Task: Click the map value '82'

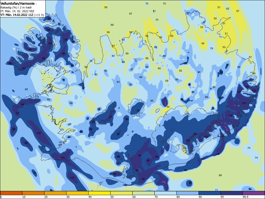Action: click(96, 75)
